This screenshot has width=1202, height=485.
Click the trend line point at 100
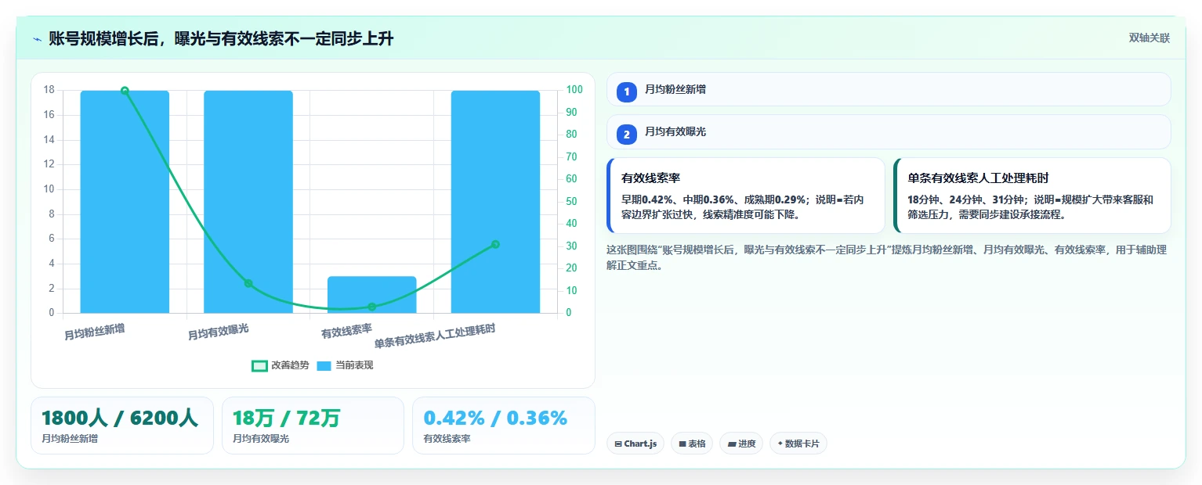pyautogui.click(x=125, y=91)
